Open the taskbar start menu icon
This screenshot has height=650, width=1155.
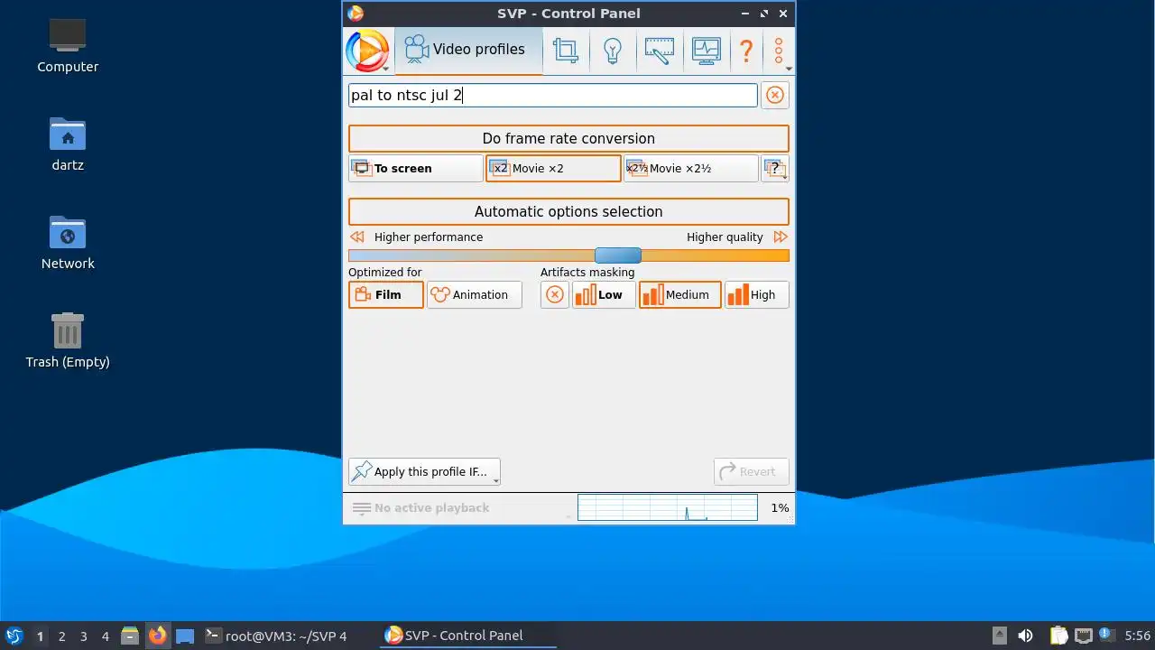point(14,636)
